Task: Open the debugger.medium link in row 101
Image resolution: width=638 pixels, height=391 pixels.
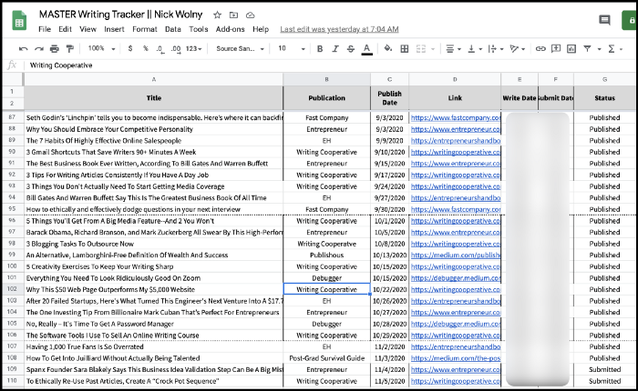Action: [456, 278]
